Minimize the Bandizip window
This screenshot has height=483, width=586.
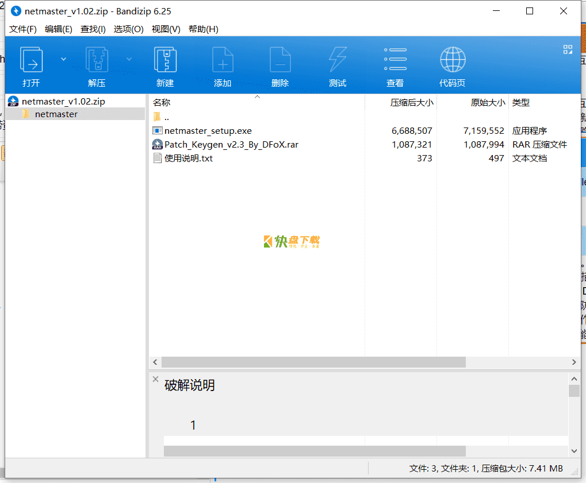click(496, 11)
